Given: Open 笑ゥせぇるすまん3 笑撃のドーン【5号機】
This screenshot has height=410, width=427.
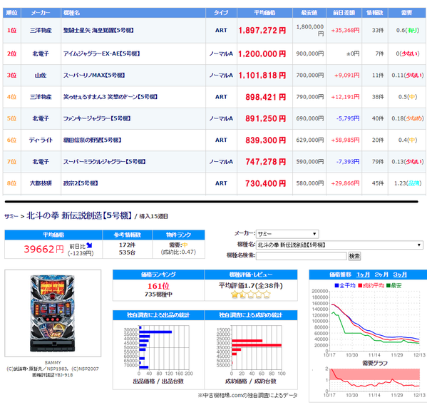Looking at the screenshot, I should [x=110, y=97].
